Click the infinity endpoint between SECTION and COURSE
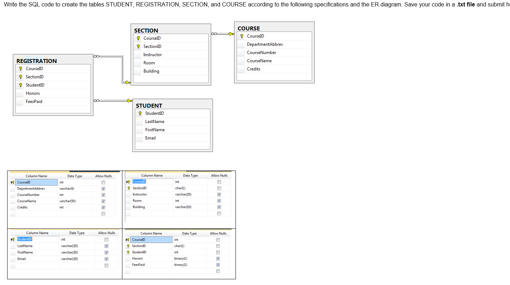Screen dimensions: 510x285 [214, 34]
